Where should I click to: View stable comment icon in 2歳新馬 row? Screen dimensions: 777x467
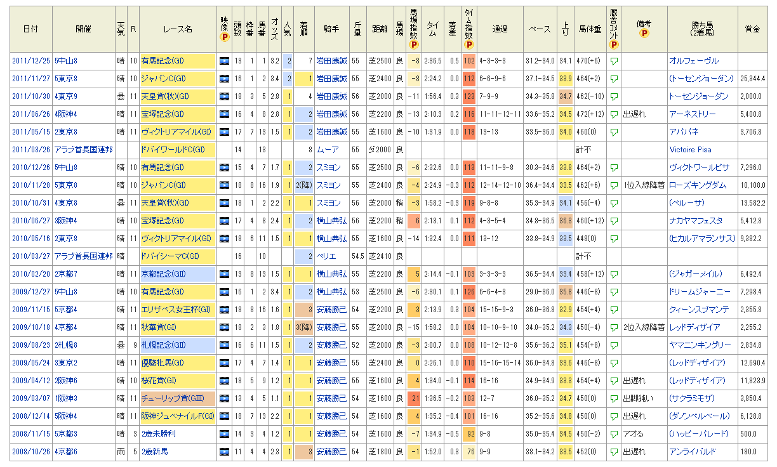click(614, 452)
